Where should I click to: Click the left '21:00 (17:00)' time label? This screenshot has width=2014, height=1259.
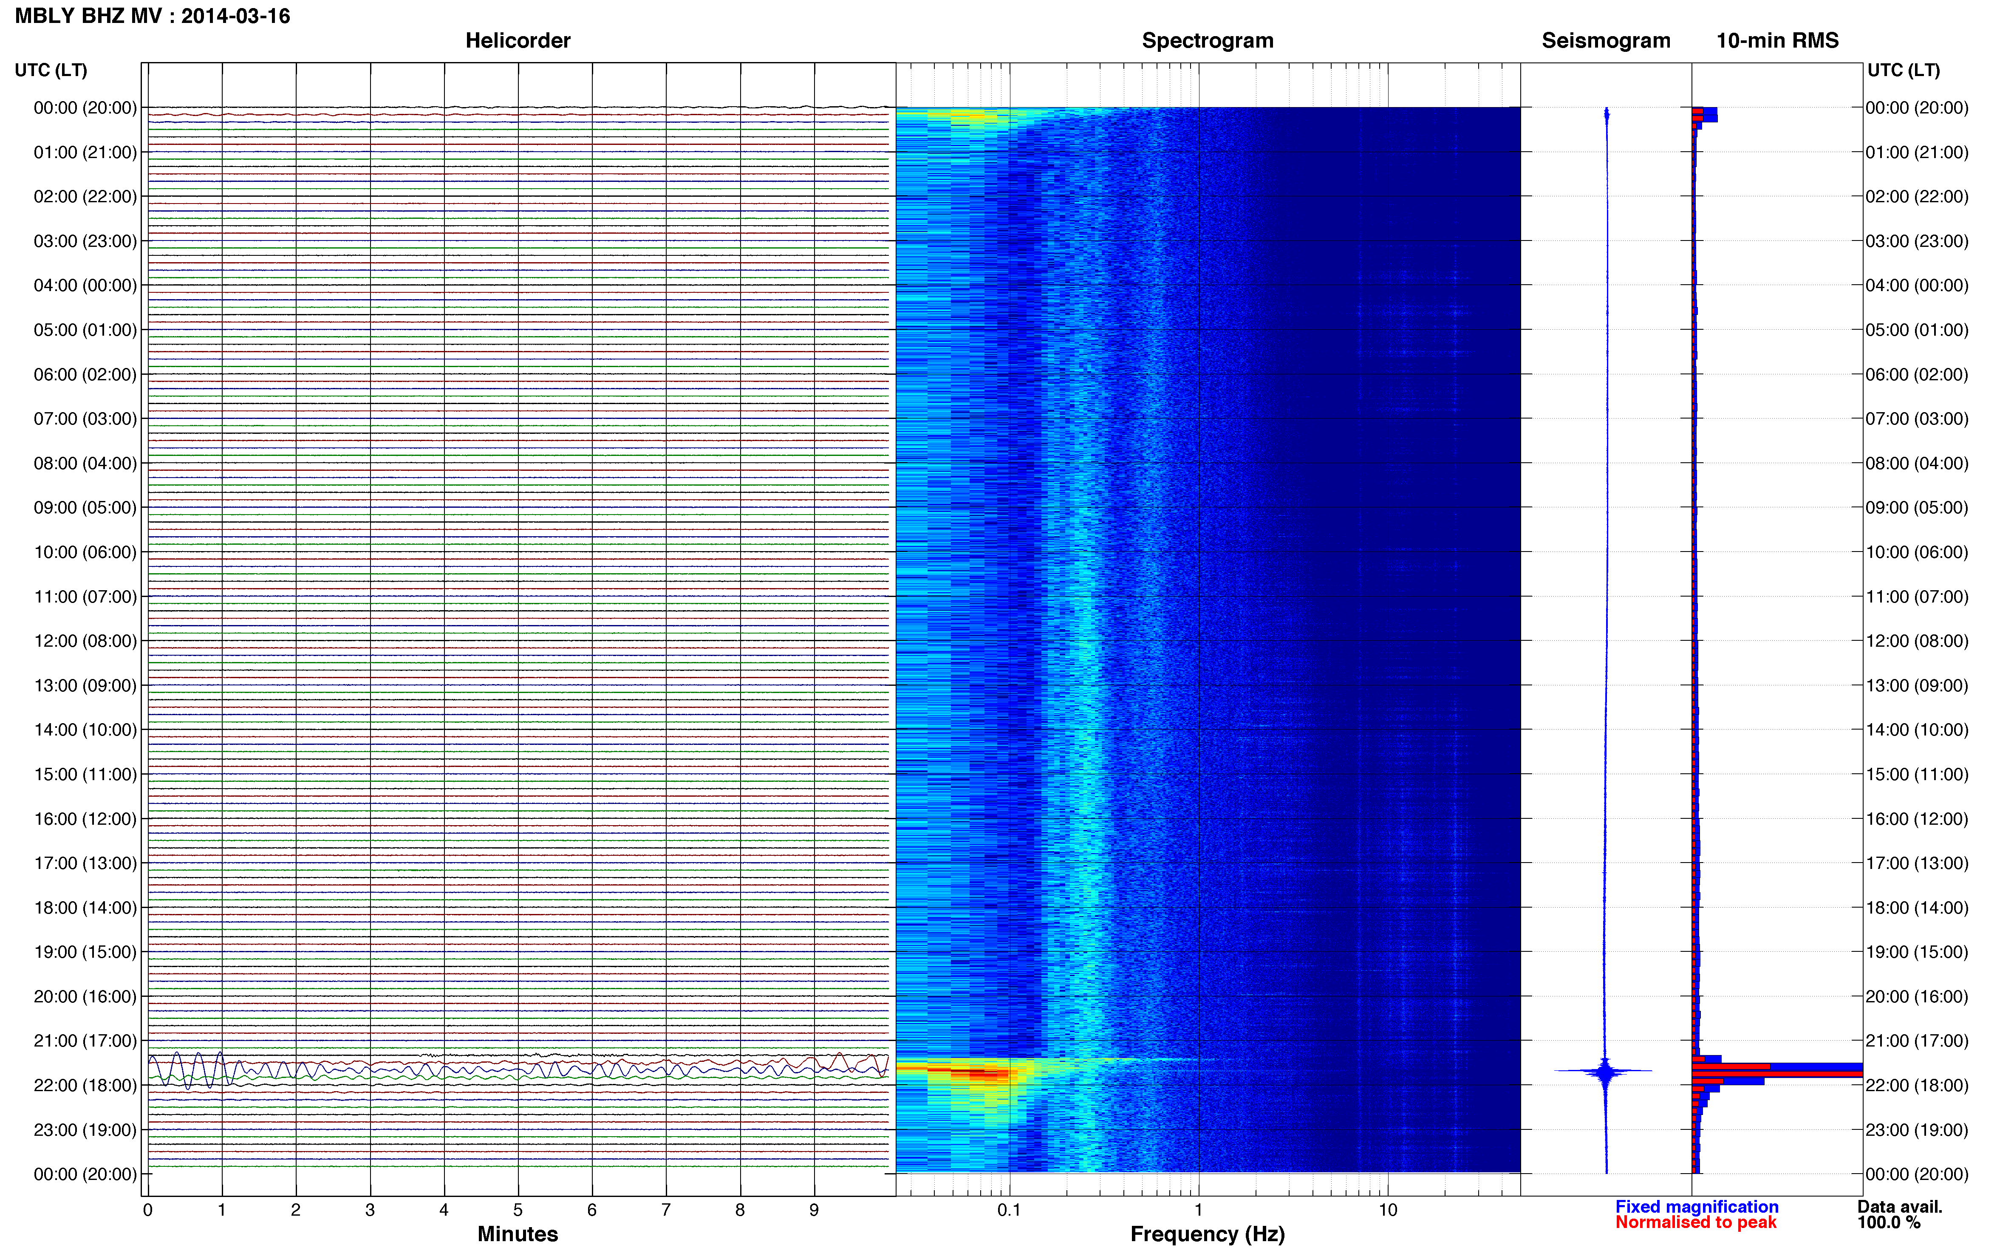85,1041
